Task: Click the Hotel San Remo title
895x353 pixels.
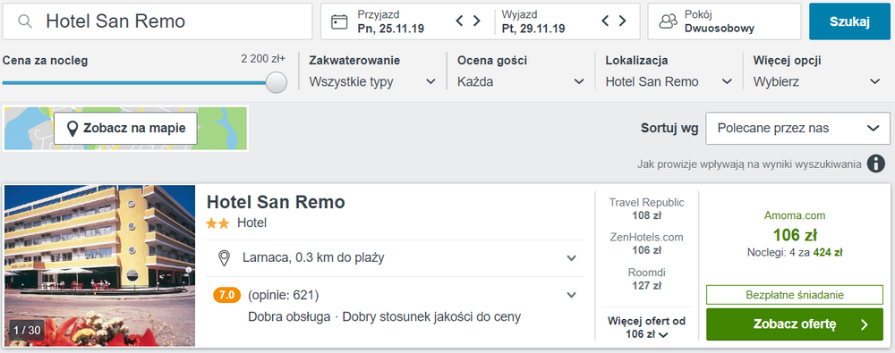Action: tap(276, 202)
